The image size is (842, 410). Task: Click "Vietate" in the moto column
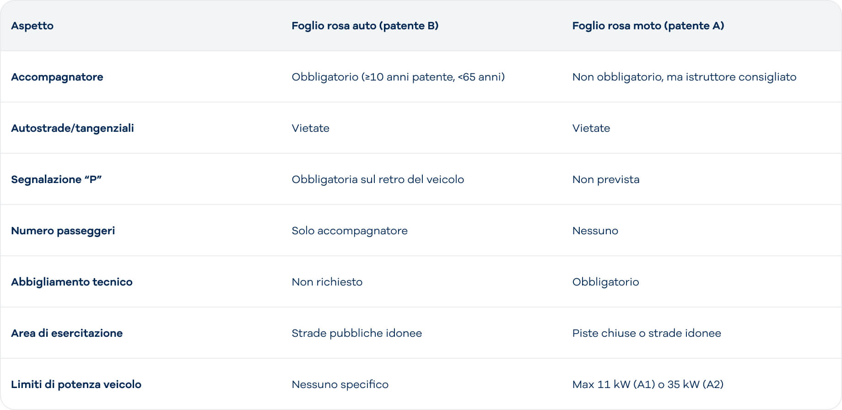point(591,128)
